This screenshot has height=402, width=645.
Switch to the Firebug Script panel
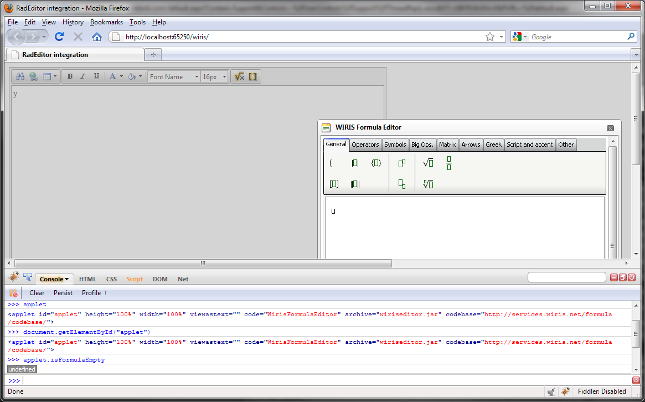click(135, 279)
